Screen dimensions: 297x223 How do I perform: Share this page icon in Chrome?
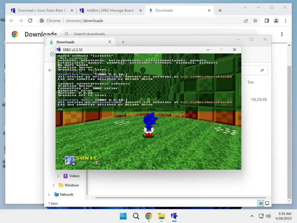point(246,21)
